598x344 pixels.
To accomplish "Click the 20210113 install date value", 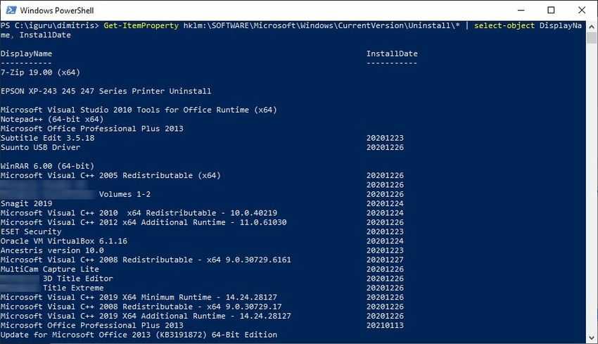I will pos(385,325).
